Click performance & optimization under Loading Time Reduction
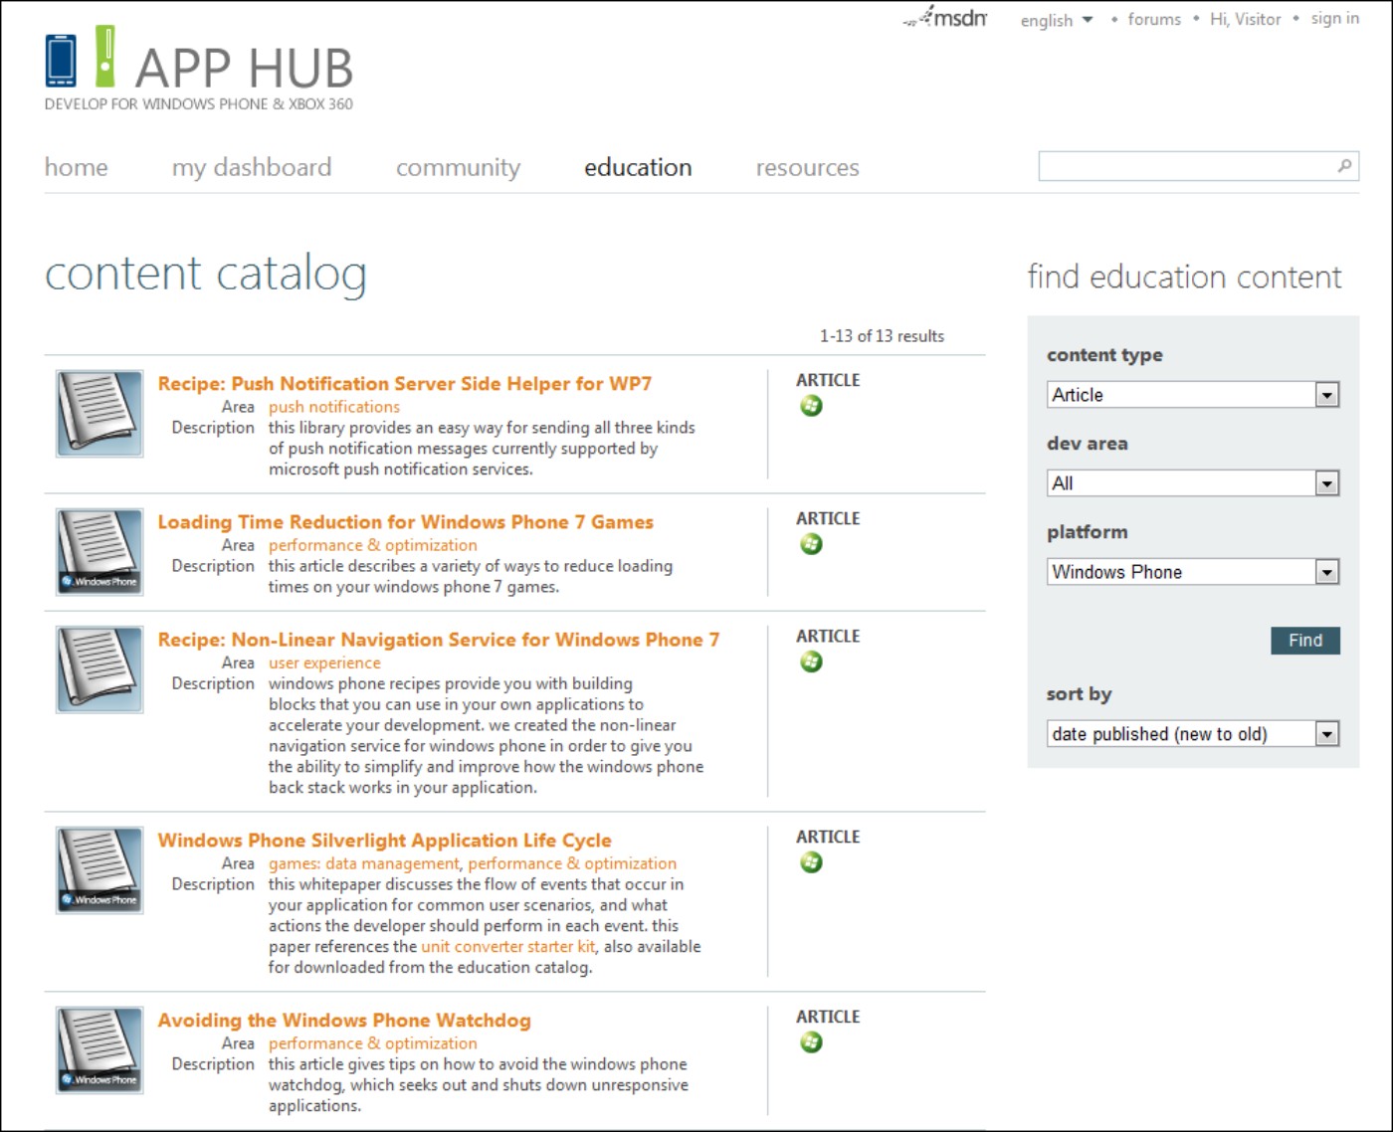1393x1132 pixels. pyautogui.click(x=373, y=546)
